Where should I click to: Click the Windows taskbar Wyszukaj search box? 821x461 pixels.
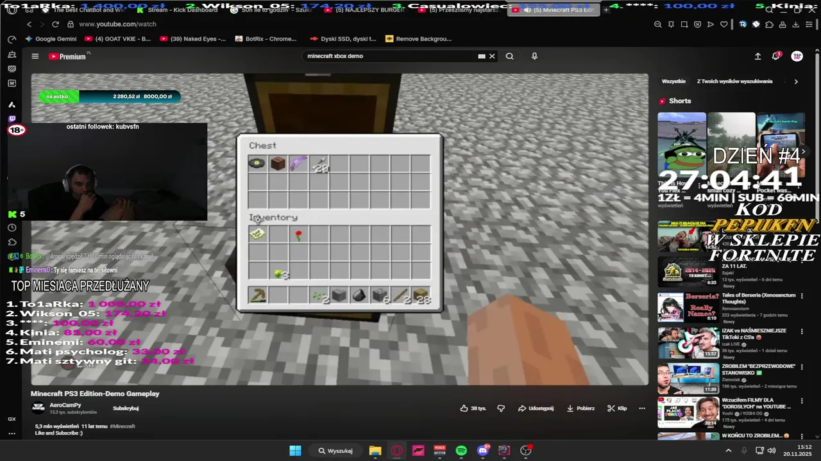pyautogui.click(x=335, y=451)
